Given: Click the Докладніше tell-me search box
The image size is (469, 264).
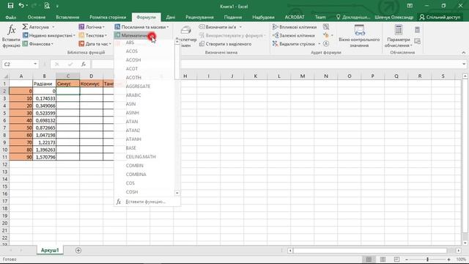Looking at the screenshot, I should [x=353, y=17].
